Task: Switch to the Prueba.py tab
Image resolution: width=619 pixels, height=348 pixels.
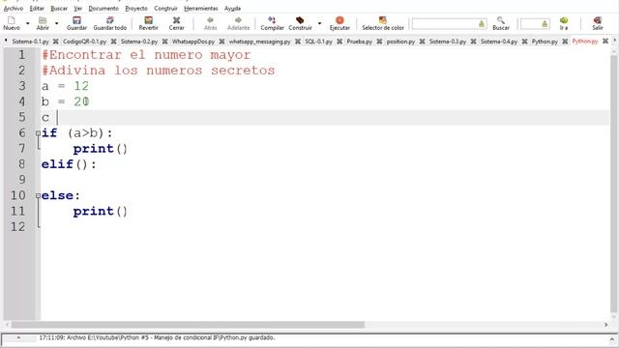Action: click(x=359, y=42)
